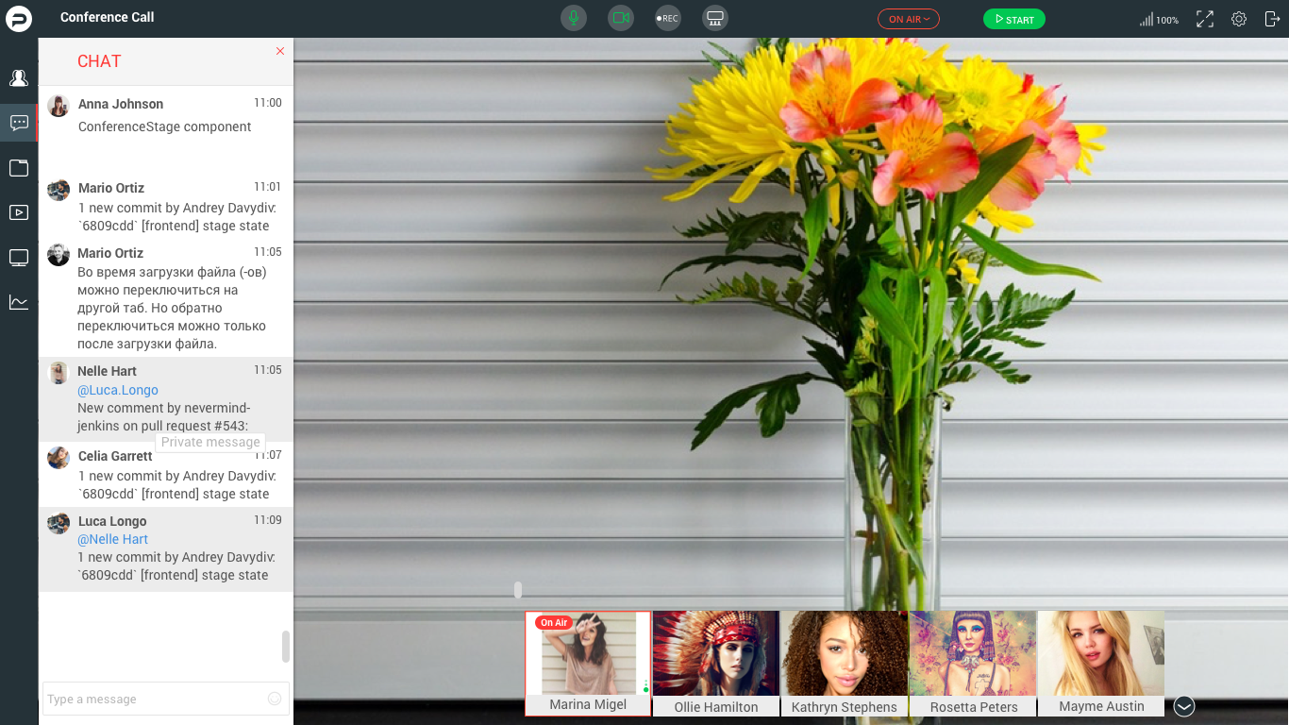Open emoji picker in message field

point(275,699)
